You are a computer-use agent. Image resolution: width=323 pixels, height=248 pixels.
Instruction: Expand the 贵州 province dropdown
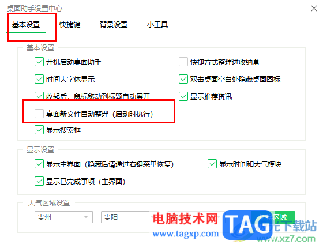[x=63, y=217]
